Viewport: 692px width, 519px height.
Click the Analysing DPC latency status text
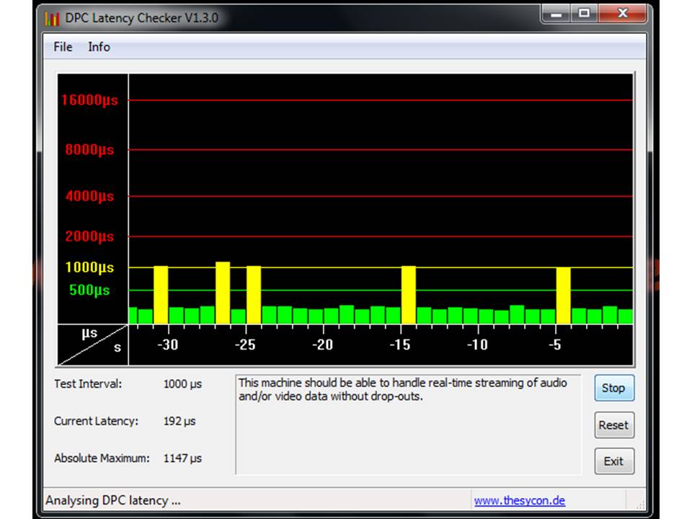[113, 500]
